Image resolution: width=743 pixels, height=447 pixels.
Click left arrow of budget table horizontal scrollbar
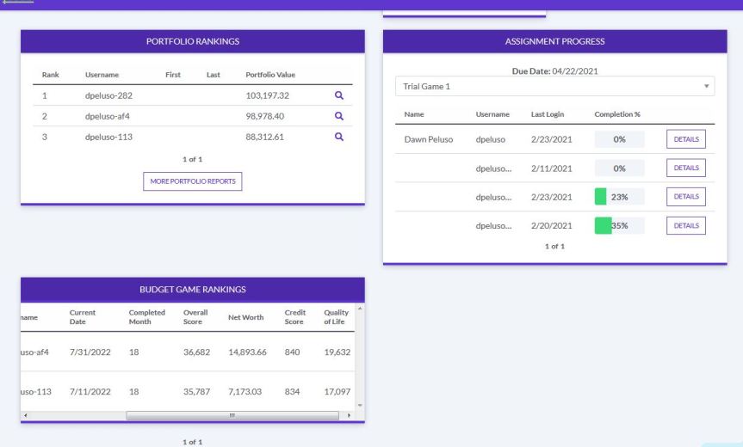pos(26,414)
